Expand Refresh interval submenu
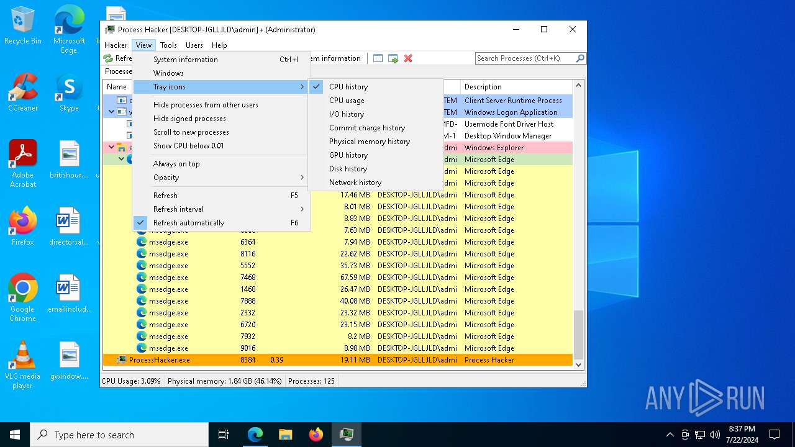The height and width of the screenshot is (447, 795). [221, 209]
